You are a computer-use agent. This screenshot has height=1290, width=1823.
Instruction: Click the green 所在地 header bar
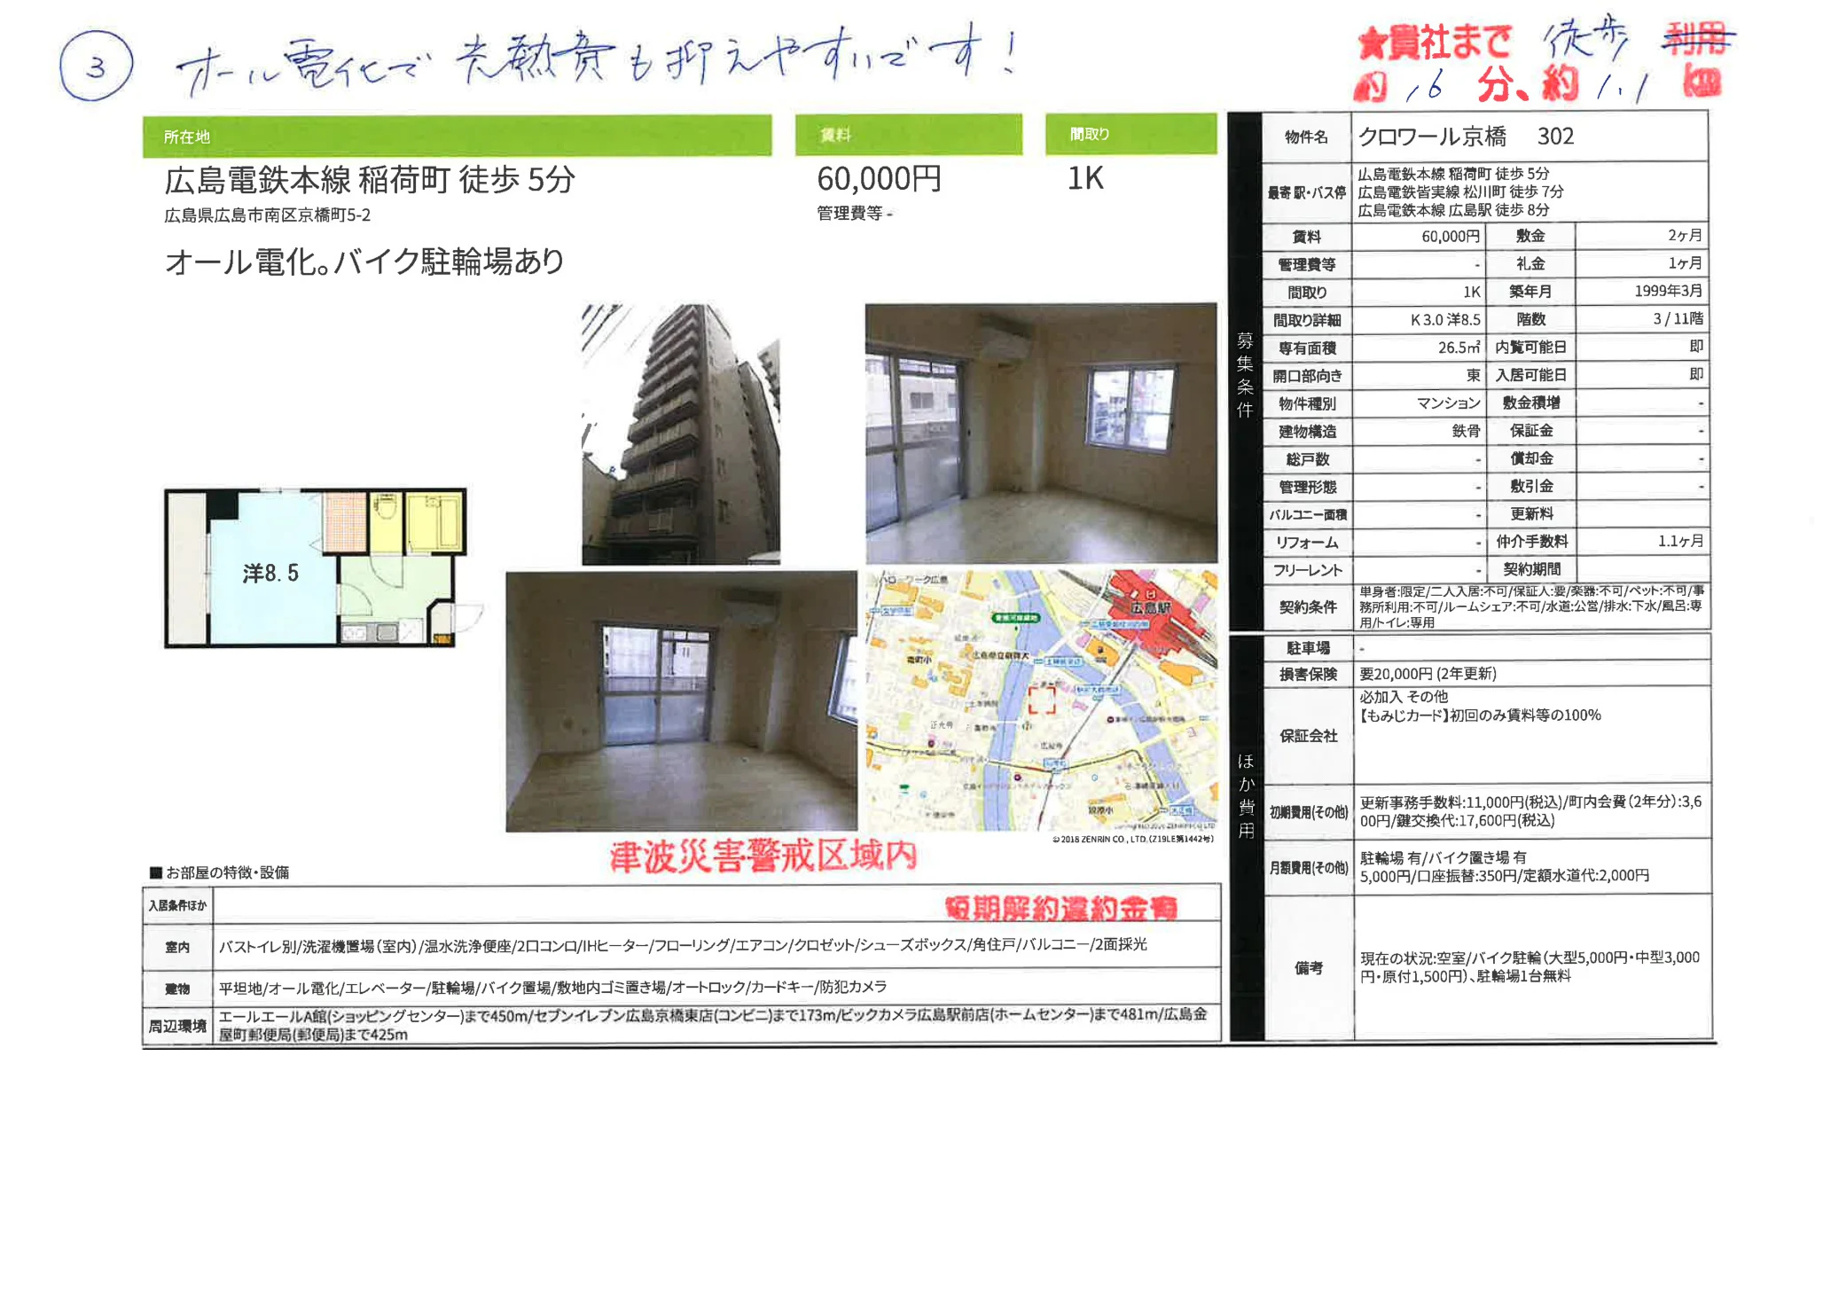(x=457, y=136)
